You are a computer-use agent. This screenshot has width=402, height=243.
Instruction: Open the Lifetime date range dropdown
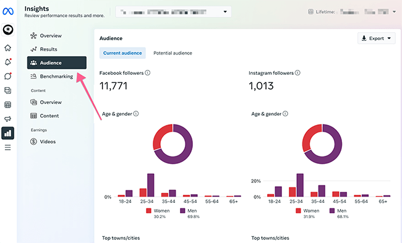352,12
